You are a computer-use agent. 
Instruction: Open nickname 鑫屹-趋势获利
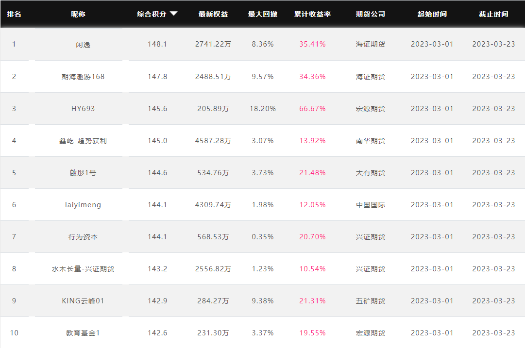(83, 141)
